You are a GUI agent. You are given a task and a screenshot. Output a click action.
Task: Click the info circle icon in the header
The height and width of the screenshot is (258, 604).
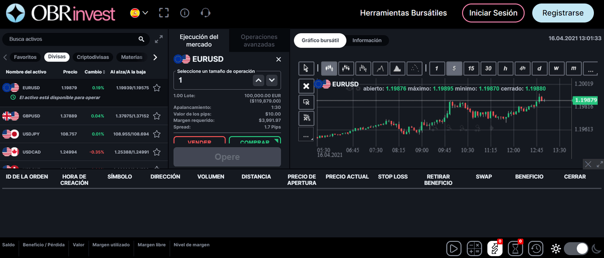(184, 13)
